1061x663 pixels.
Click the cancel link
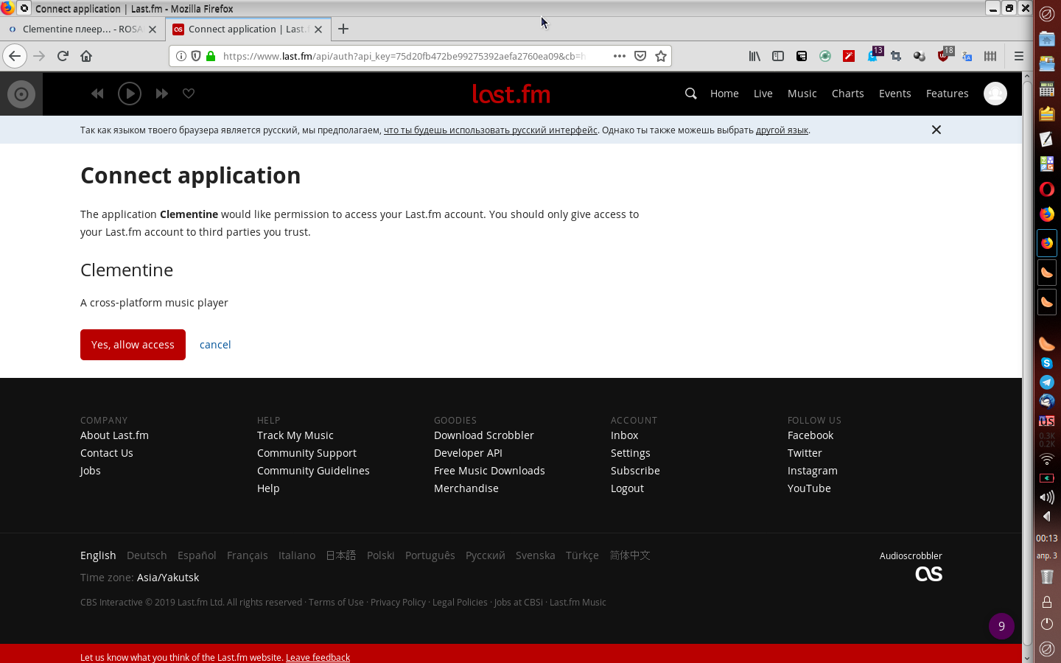pos(215,345)
